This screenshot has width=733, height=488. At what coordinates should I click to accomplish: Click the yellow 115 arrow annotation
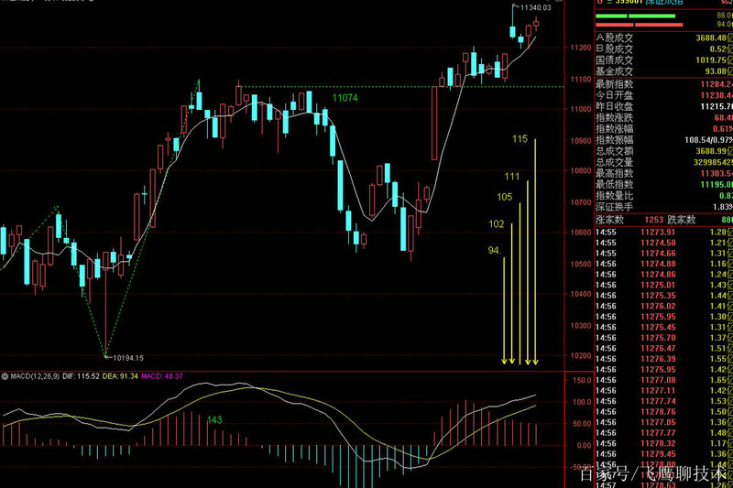(x=520, y=139)
